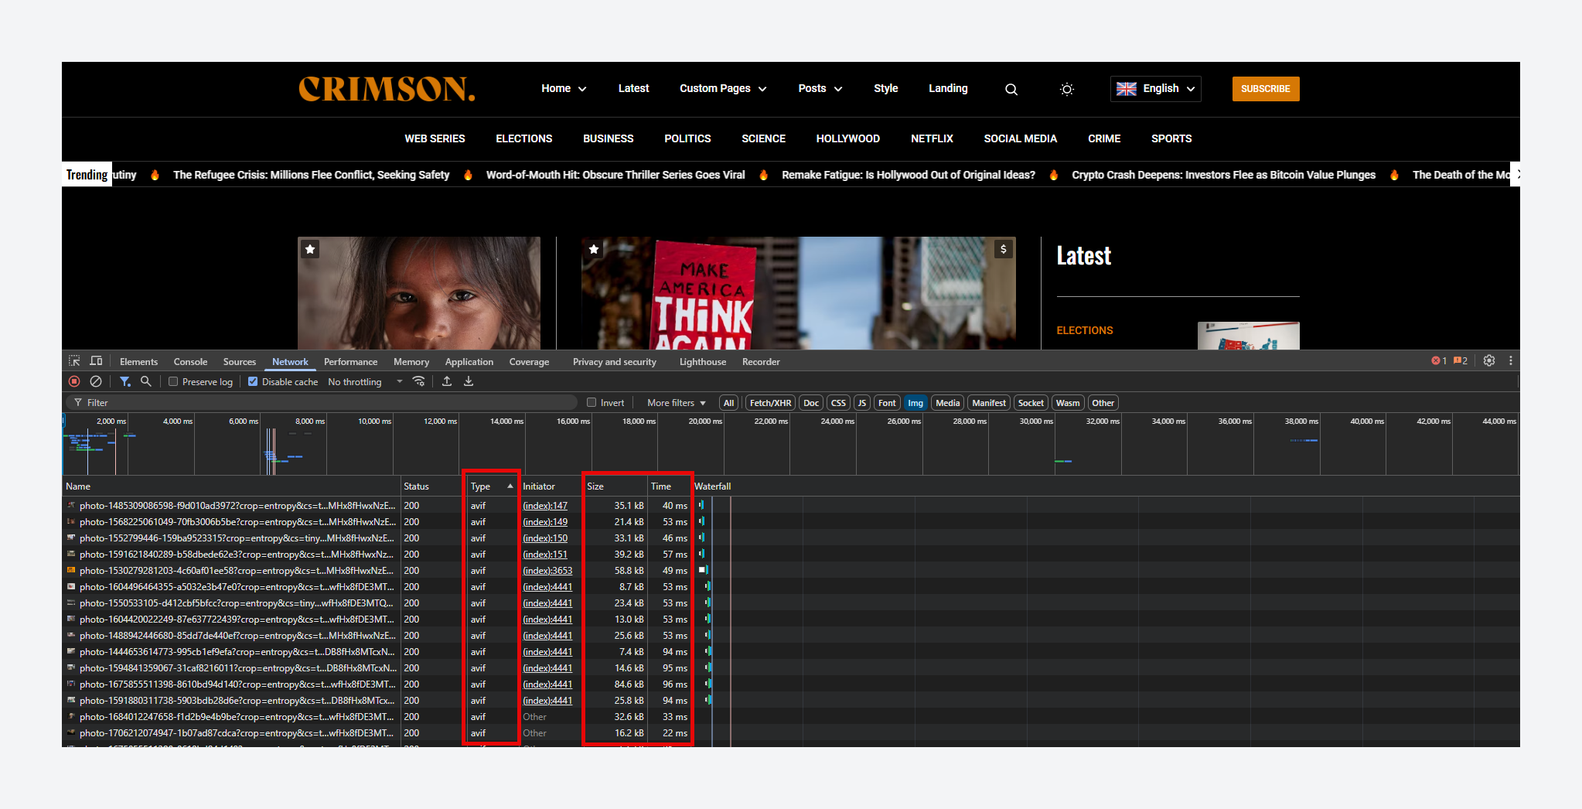Click the inspect element picker icon
This screenshot has height=809, width=1582.
pyautogui.click(x=74, y=361)
